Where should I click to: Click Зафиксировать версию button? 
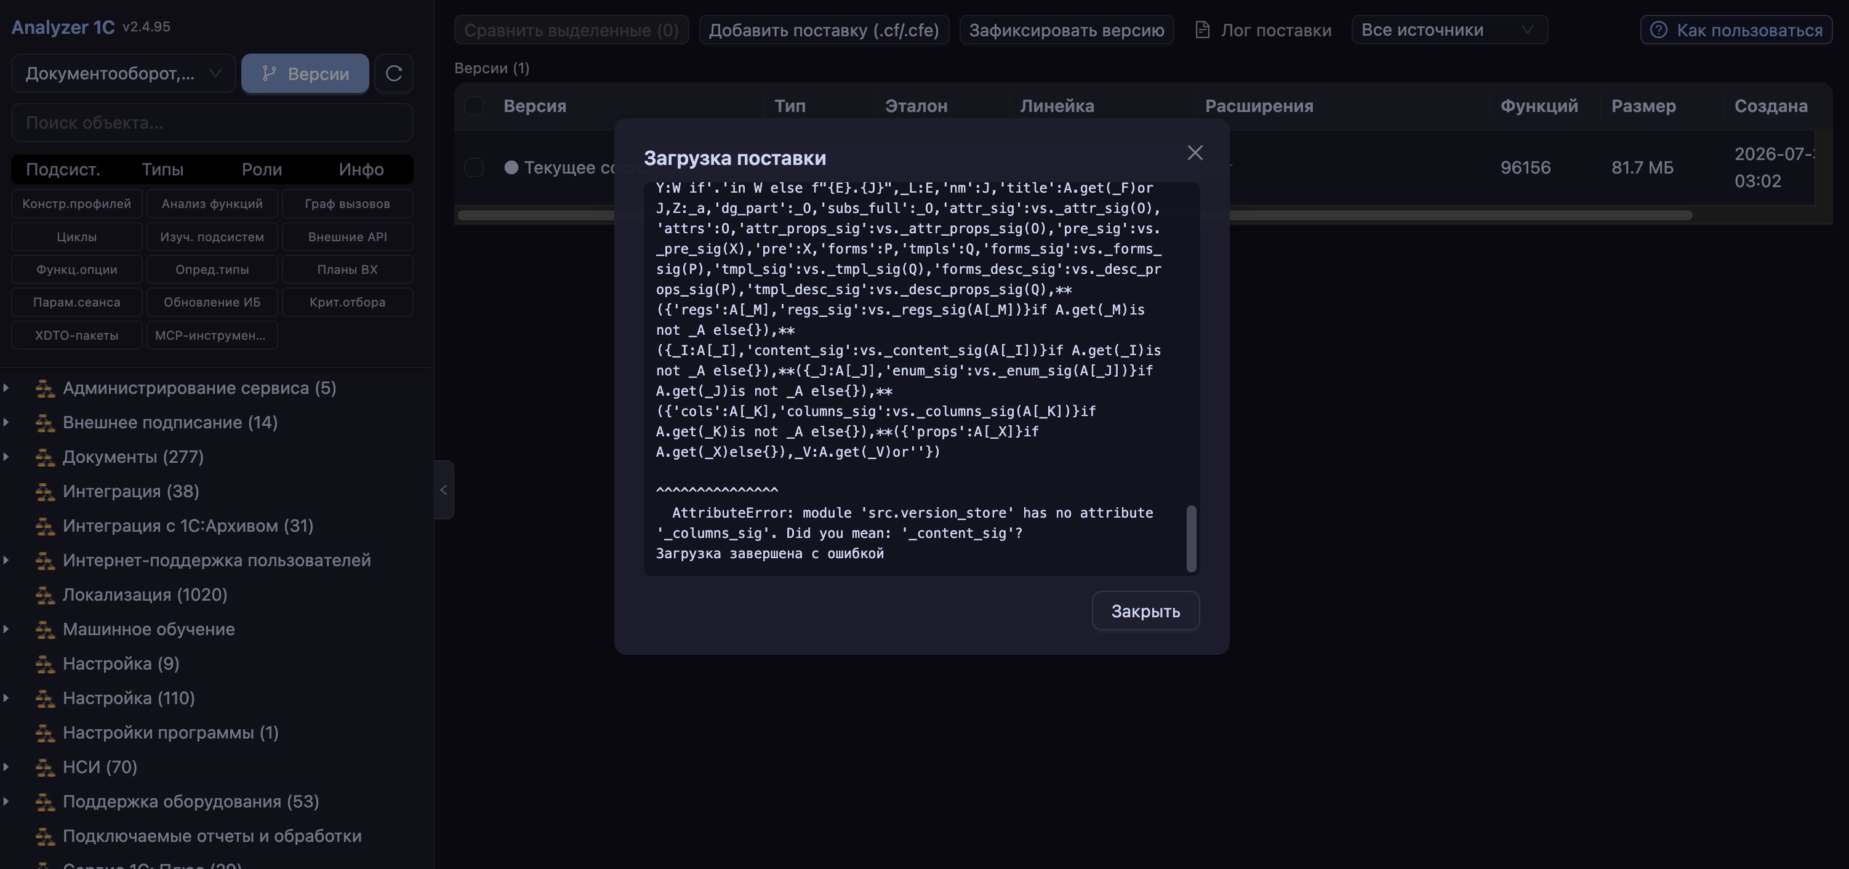tap(1067, 30)
